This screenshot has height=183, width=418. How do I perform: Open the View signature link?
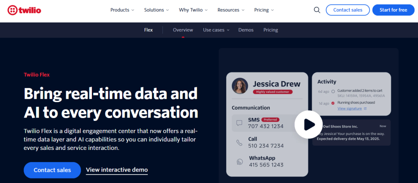tap(349, 109)
